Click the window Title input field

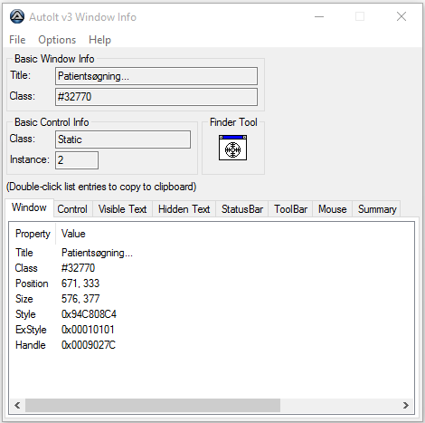(x=156, y=76)
